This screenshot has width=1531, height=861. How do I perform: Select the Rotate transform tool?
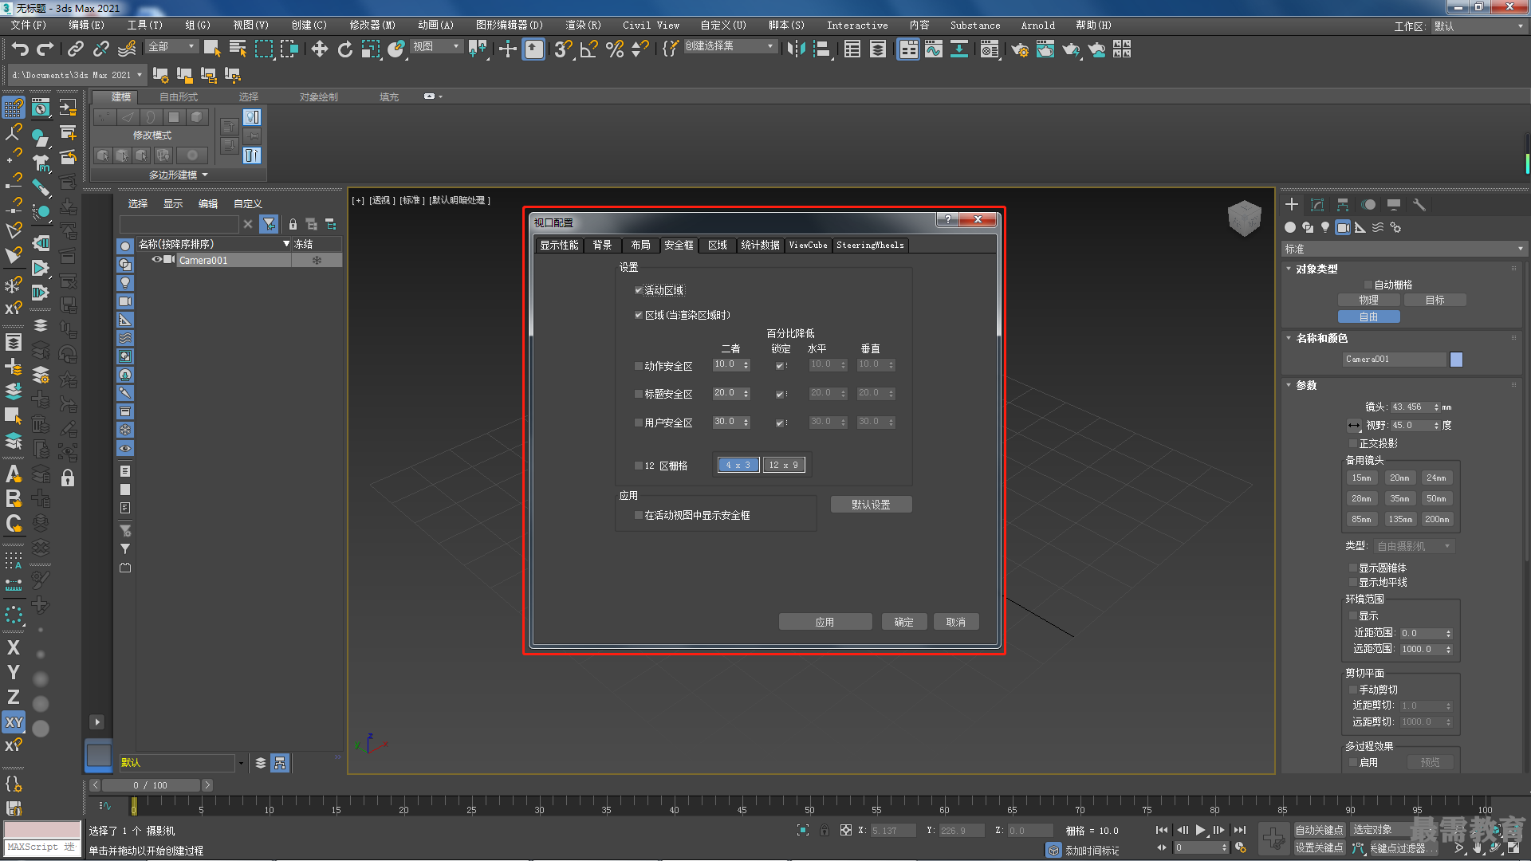pyautogui.click(x=344, y=49)
